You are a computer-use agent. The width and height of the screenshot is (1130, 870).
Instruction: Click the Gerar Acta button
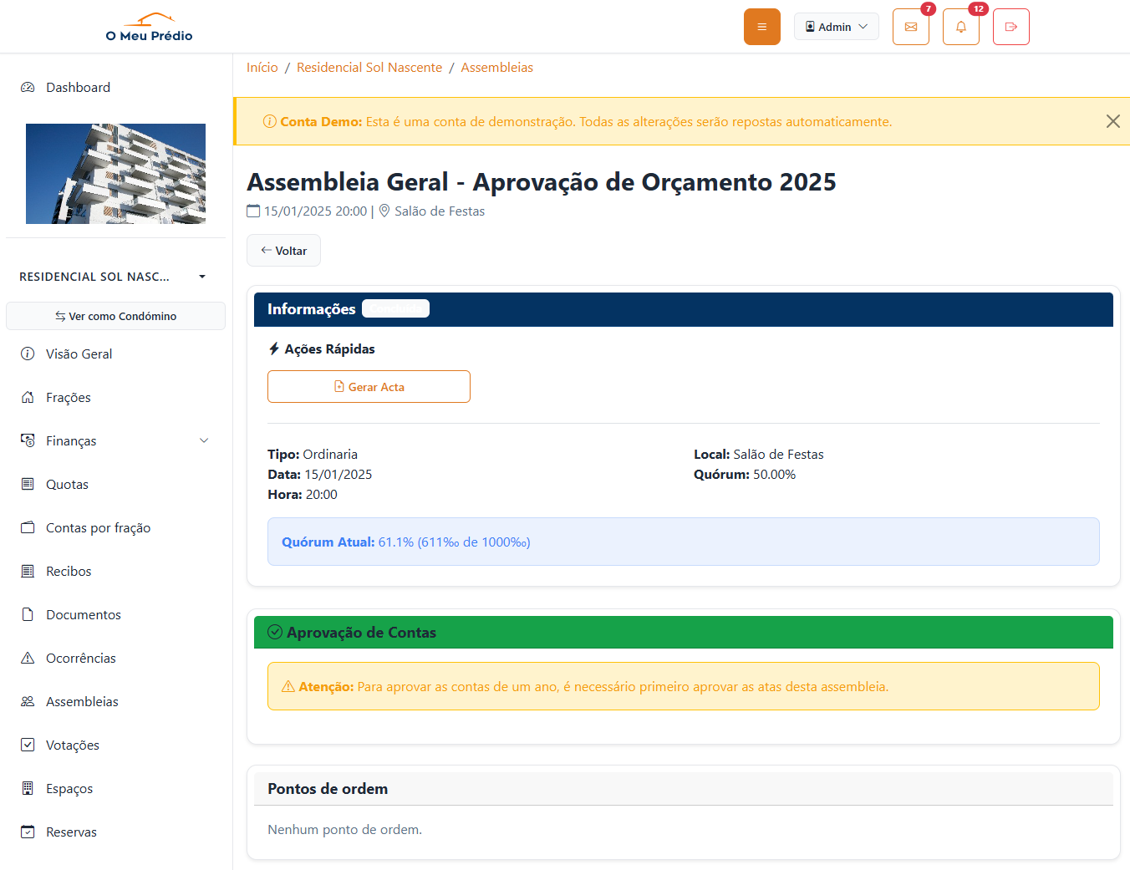[x=369, y=386]
